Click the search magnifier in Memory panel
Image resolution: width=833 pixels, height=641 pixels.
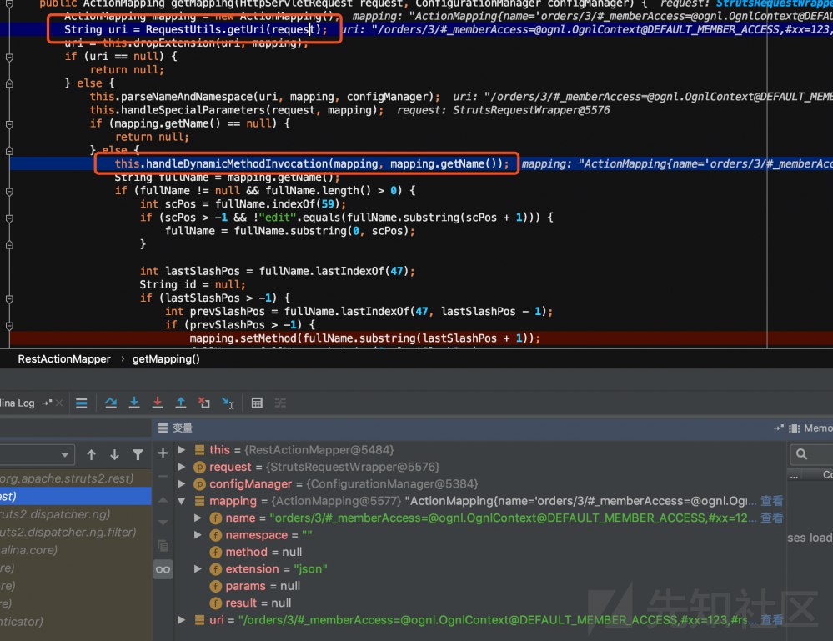[x=801, y=454]
